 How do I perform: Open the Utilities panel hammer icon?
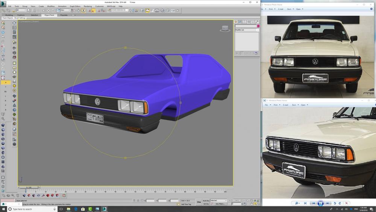click(x=257, y=21)
